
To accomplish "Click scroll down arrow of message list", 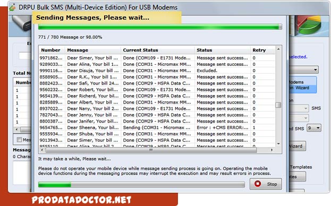I will pyautogui.click(x=278, y=143).
